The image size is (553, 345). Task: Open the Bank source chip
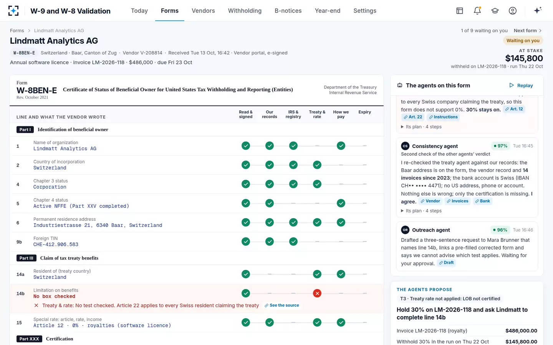pyautogui.click(x=482, y=201)
